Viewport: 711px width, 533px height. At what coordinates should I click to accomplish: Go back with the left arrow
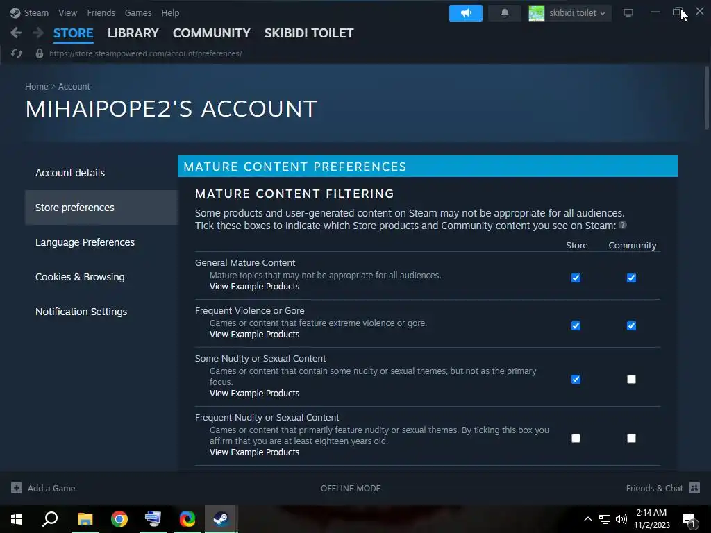click(x=16, y=33)
